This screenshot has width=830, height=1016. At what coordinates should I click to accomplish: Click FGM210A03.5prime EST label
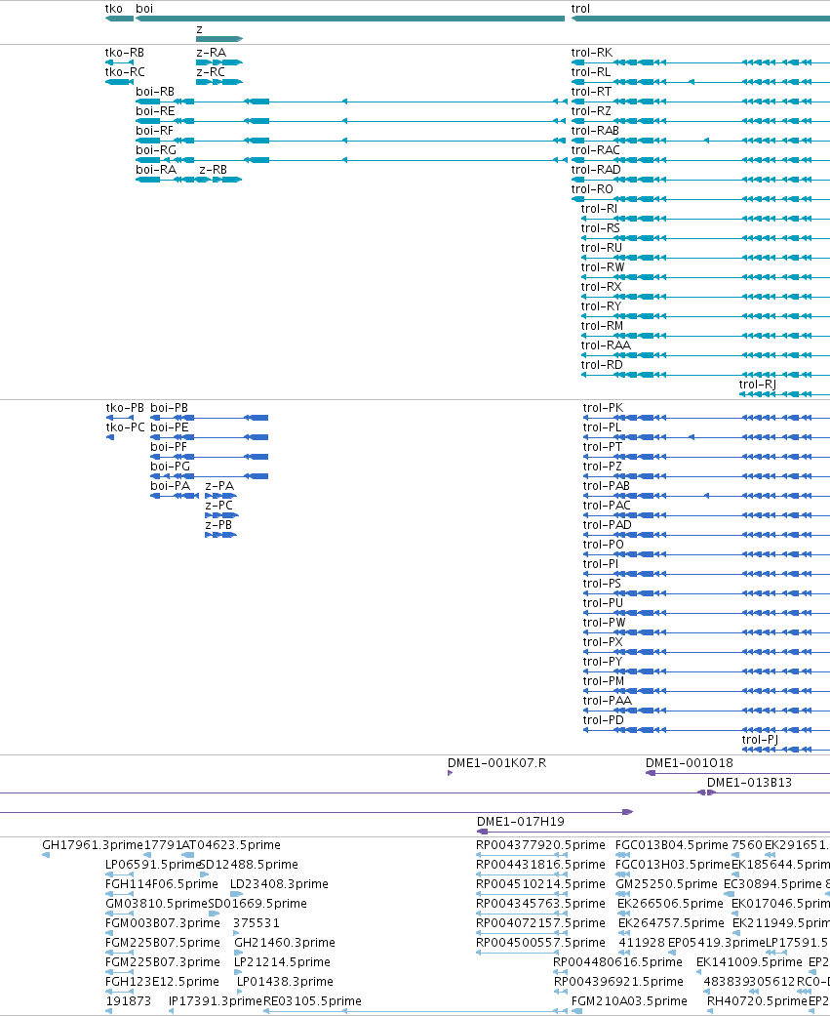tap(629, 1001)
